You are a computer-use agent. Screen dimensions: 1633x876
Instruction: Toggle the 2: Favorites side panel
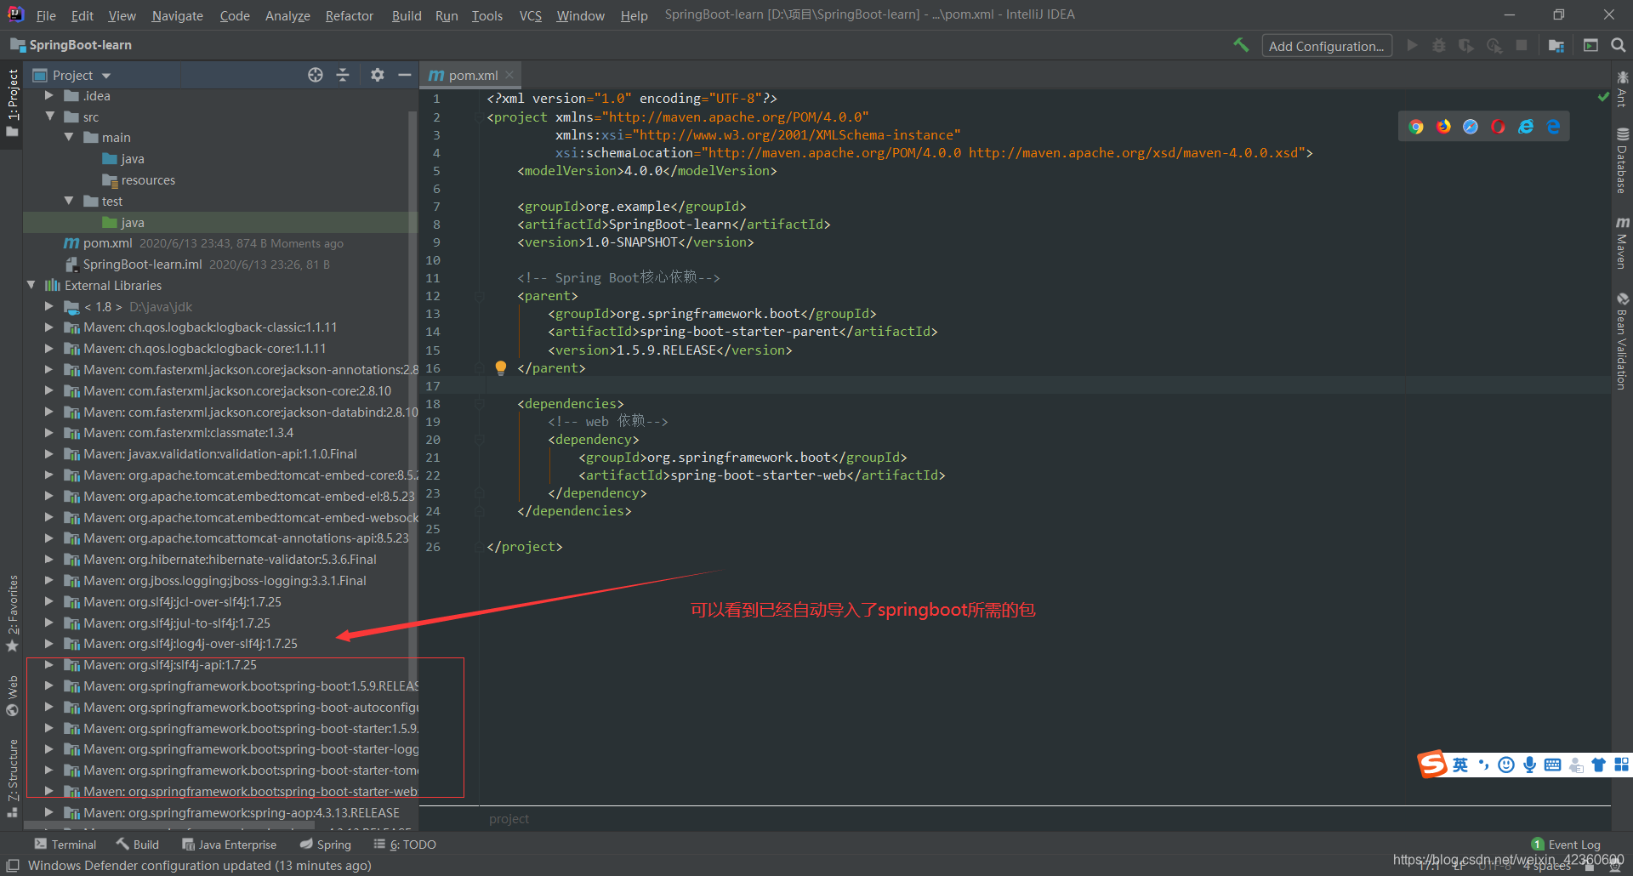pyautogui.click(x=12, y=614)
